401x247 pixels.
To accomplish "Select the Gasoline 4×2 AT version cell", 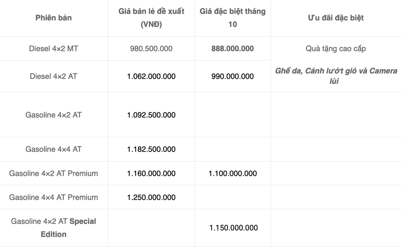I will [54, 115].
